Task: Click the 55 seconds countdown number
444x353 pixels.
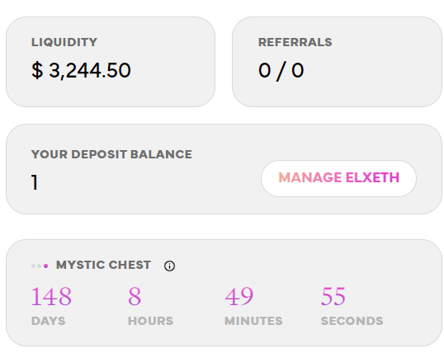Action: [x=333, y=296]
